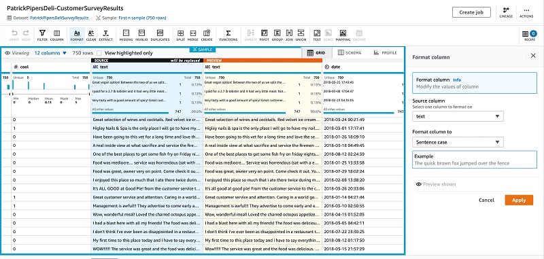Click the date 2018-01-25 15:33:58 cell
This screenshot has height=259, width=544.
point(363,162)
